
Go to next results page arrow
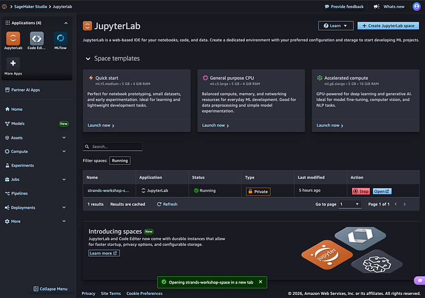tap(405, 204)
